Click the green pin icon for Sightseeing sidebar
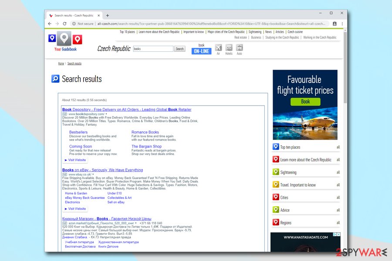This screenshot has width=392, height=261. 276,172
